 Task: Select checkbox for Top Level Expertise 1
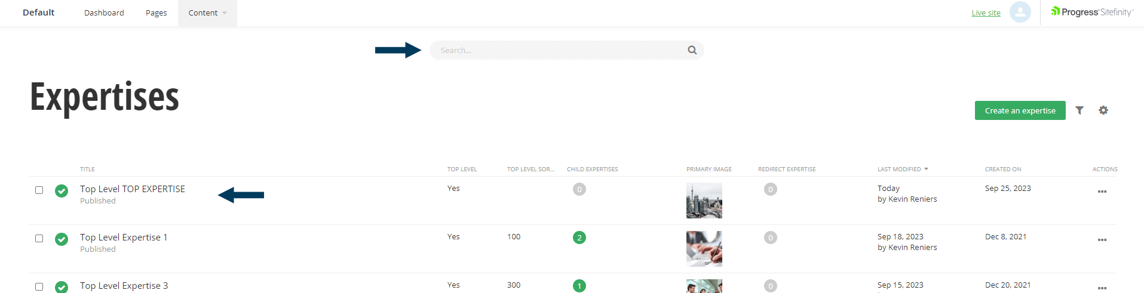tap(39, 239)
